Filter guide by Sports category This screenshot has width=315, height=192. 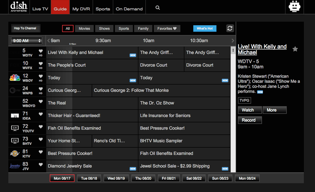(x=124, y=28)
